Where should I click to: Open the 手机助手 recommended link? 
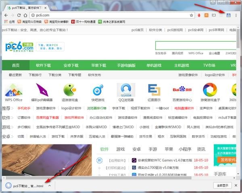(24, 108)
